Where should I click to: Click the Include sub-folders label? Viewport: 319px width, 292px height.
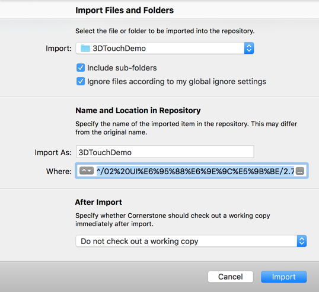[122, 68]
